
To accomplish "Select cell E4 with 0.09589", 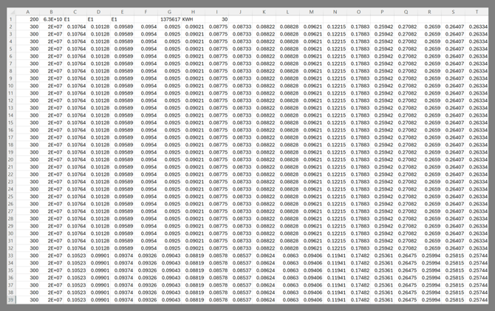I will [122, 41].
